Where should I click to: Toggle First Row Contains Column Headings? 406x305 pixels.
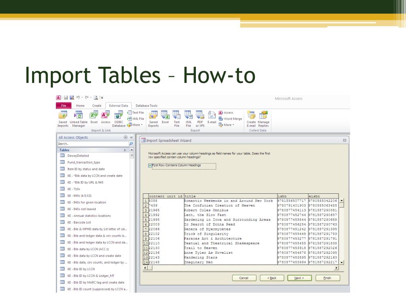pos(150,166)
